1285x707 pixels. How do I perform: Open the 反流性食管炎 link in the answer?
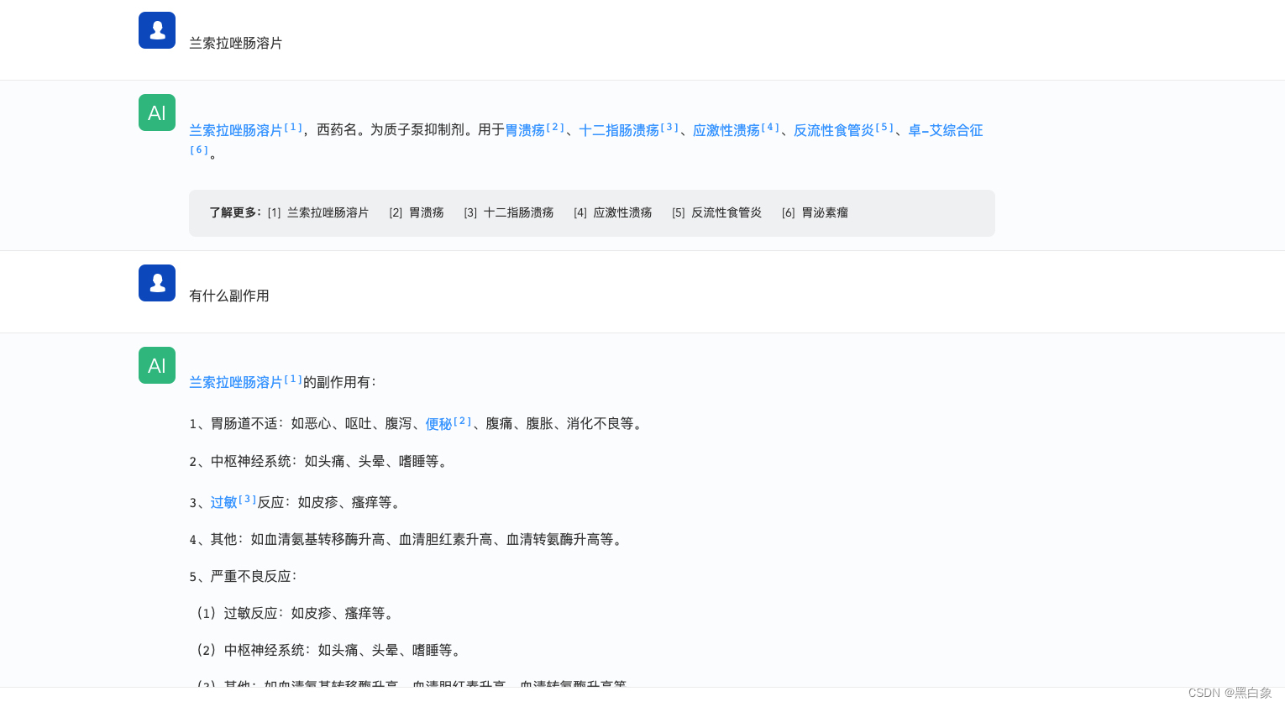click(834, 130)
